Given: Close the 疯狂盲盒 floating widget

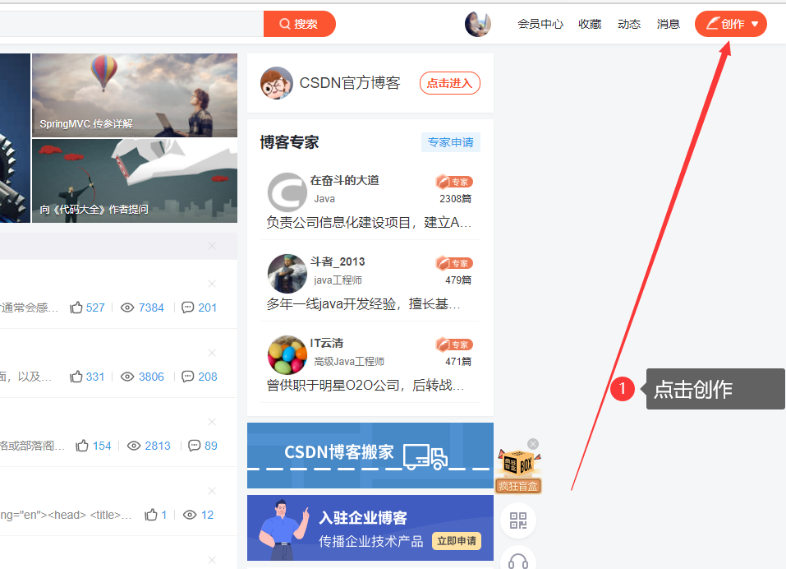Looking at the screenshot, I should click(x=533, y=444).
